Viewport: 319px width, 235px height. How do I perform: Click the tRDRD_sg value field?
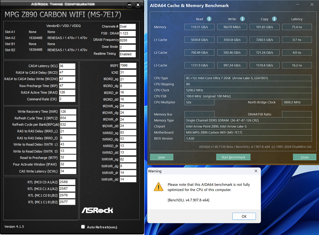[128, 79]
